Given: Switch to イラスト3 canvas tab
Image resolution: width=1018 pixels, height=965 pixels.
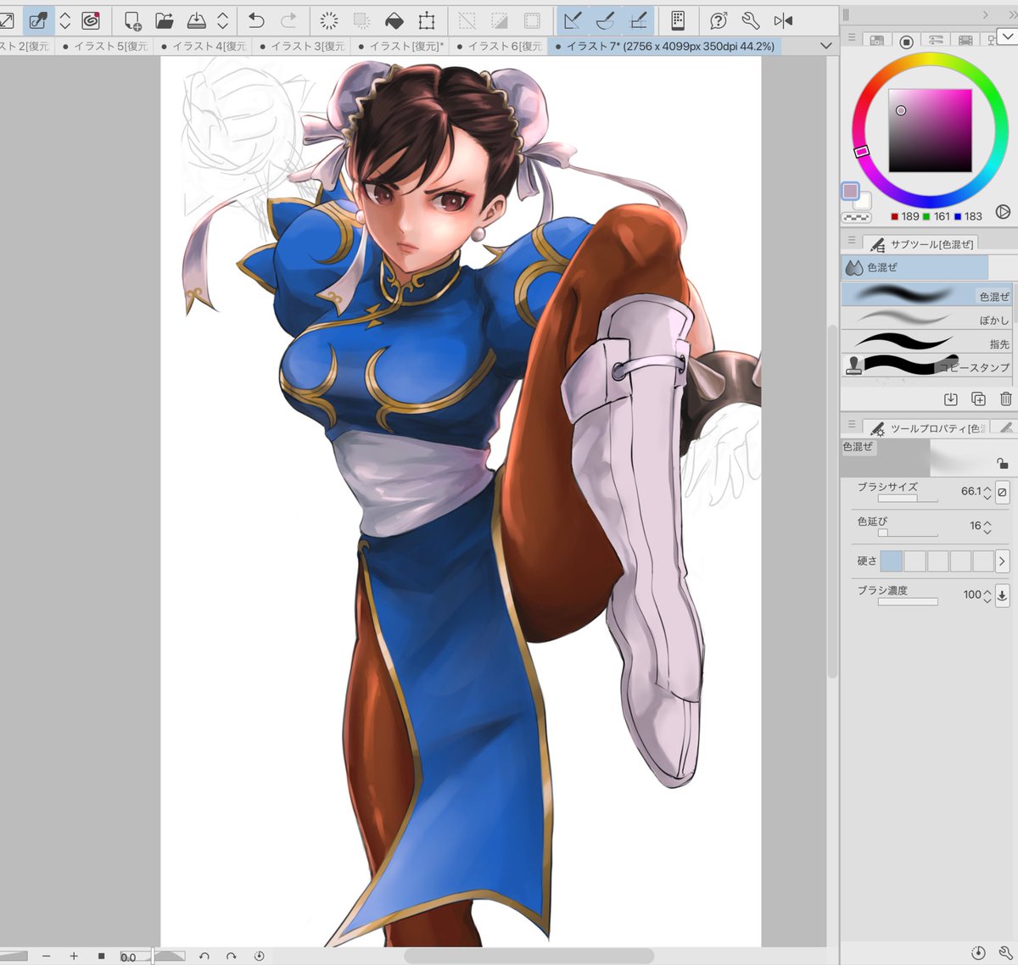Looking at the screenshot, I should pyautogui.click(x=303, y=46).
